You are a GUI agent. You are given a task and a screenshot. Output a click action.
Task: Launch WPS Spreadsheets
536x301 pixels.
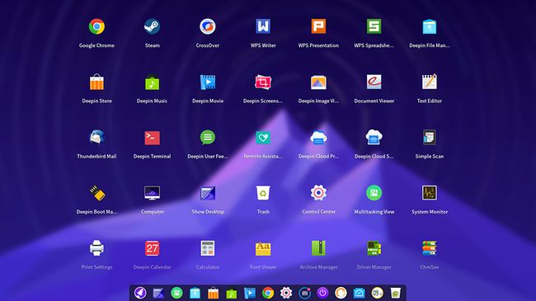(x=374, y=26)
